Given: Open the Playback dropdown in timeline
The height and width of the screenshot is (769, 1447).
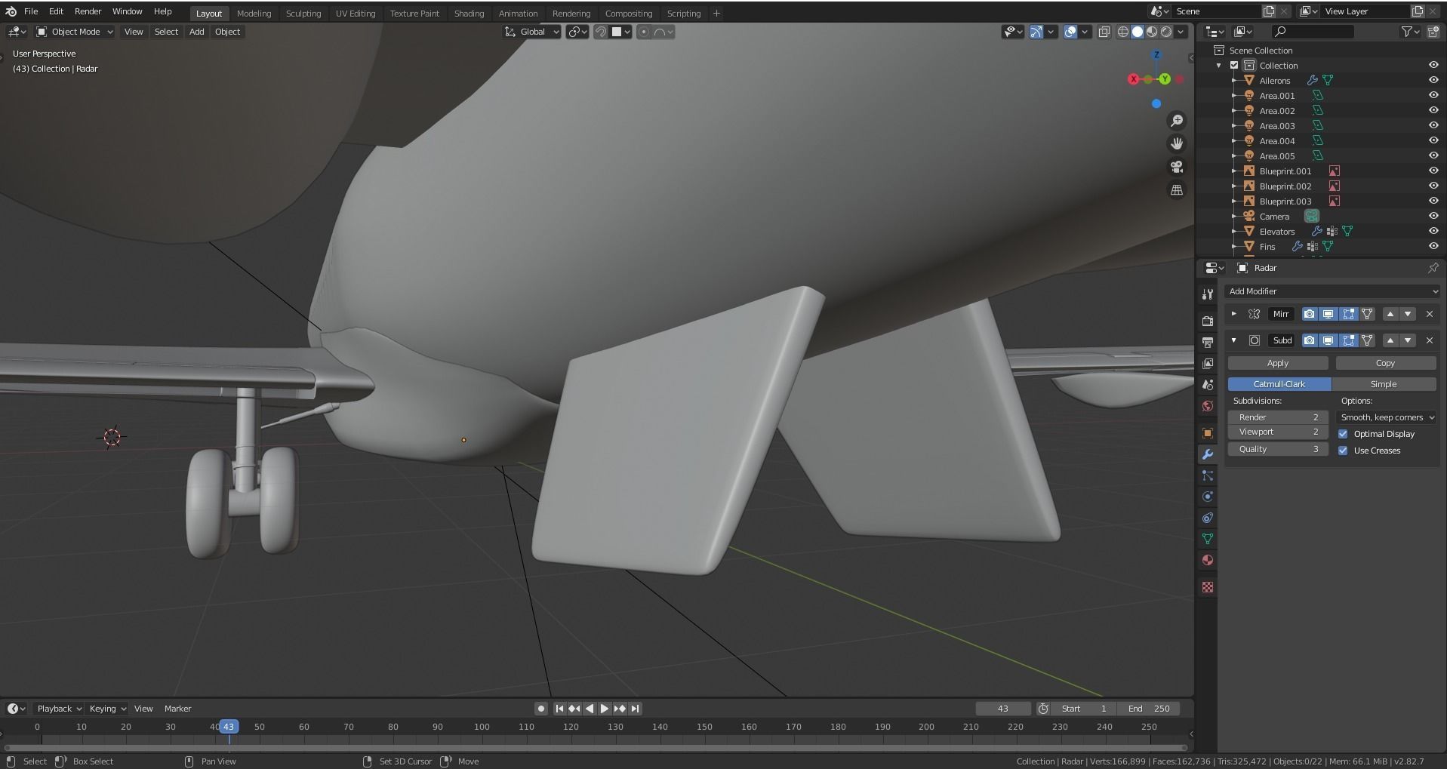Looking at the screenshot, I should (x=59, y=709).
